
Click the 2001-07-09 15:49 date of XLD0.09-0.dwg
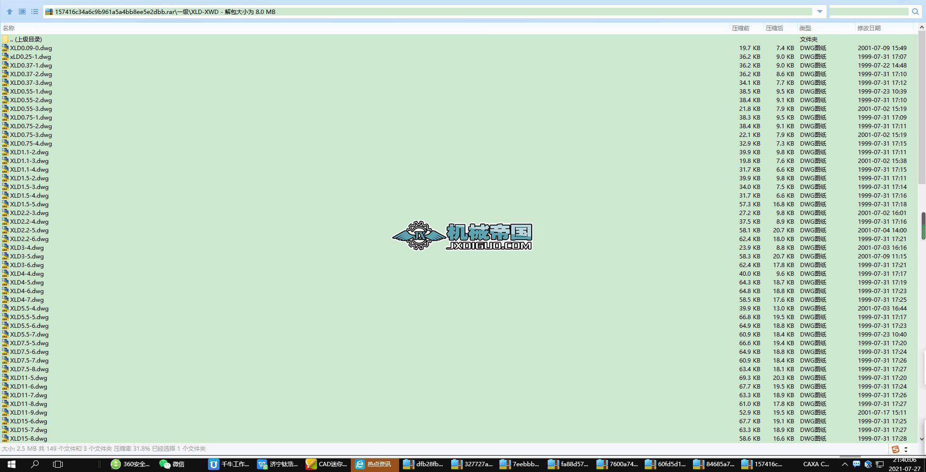coord(882,48)
